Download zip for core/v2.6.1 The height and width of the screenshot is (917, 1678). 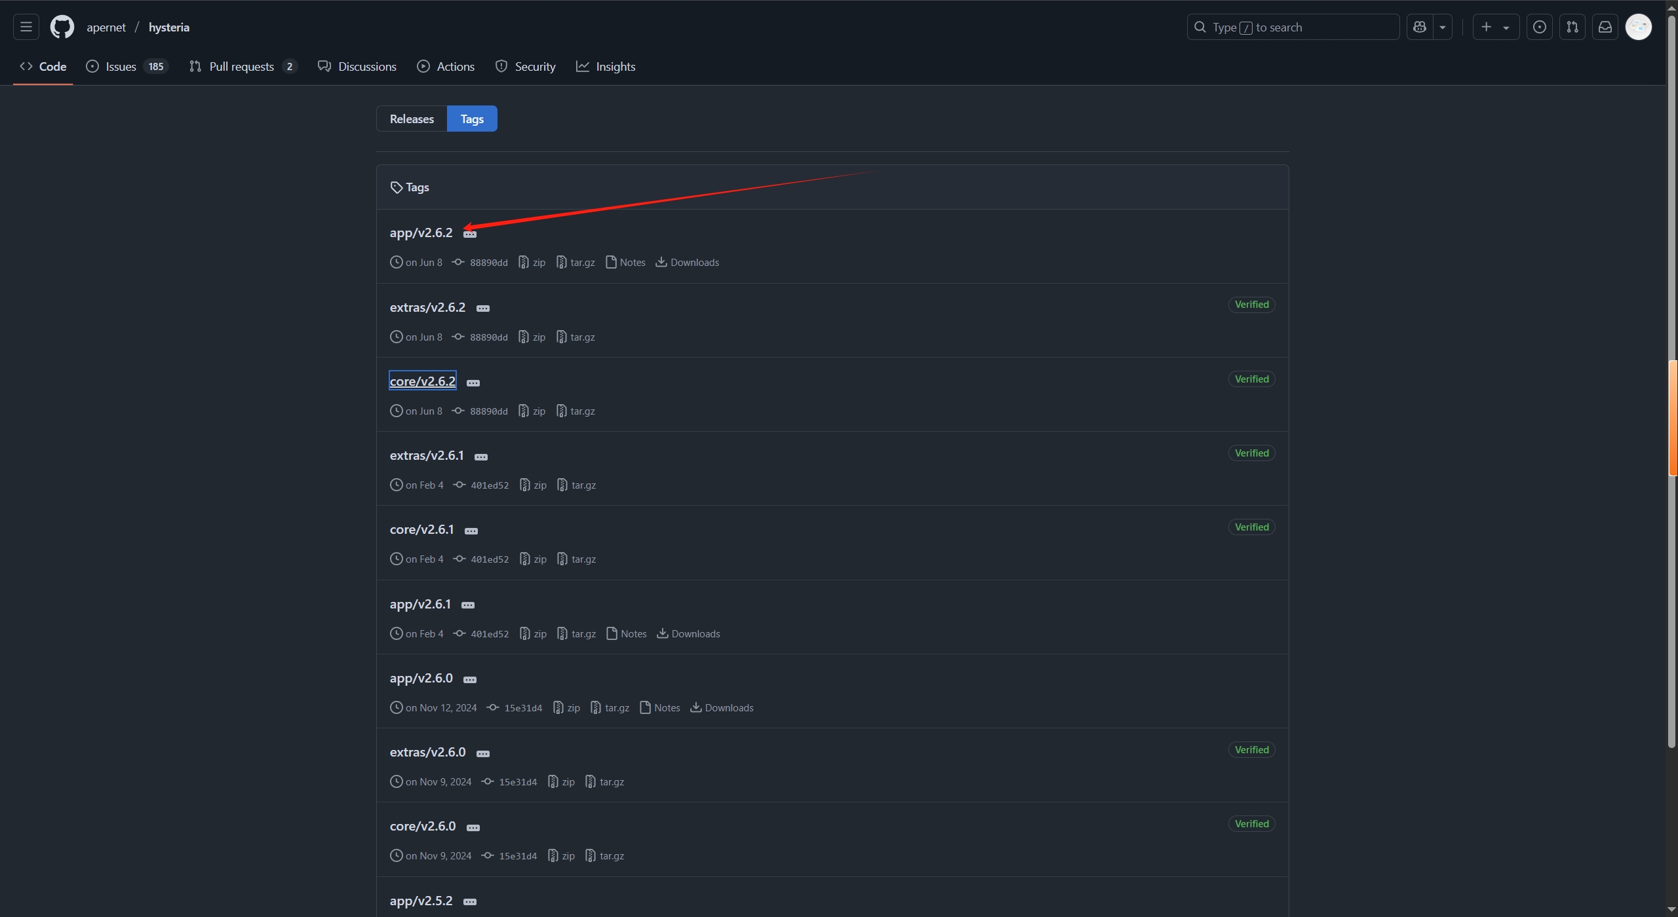pos(534,559)
